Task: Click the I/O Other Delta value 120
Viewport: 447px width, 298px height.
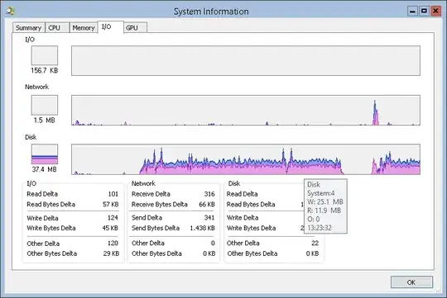Action: 113,244
